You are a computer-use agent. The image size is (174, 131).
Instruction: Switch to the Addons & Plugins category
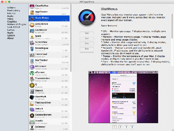pos(16,24)
